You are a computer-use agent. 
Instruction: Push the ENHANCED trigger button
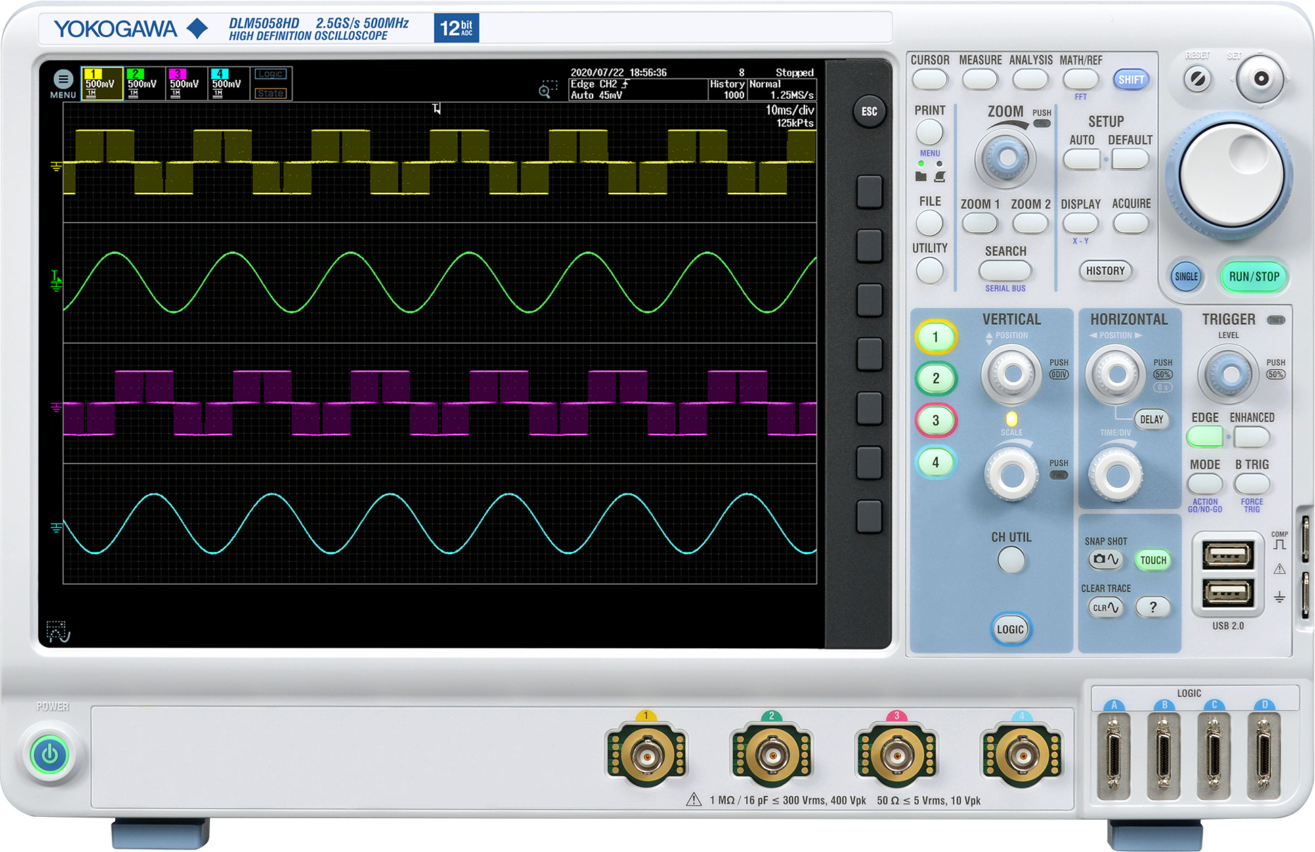click(x=1251, y=437)
